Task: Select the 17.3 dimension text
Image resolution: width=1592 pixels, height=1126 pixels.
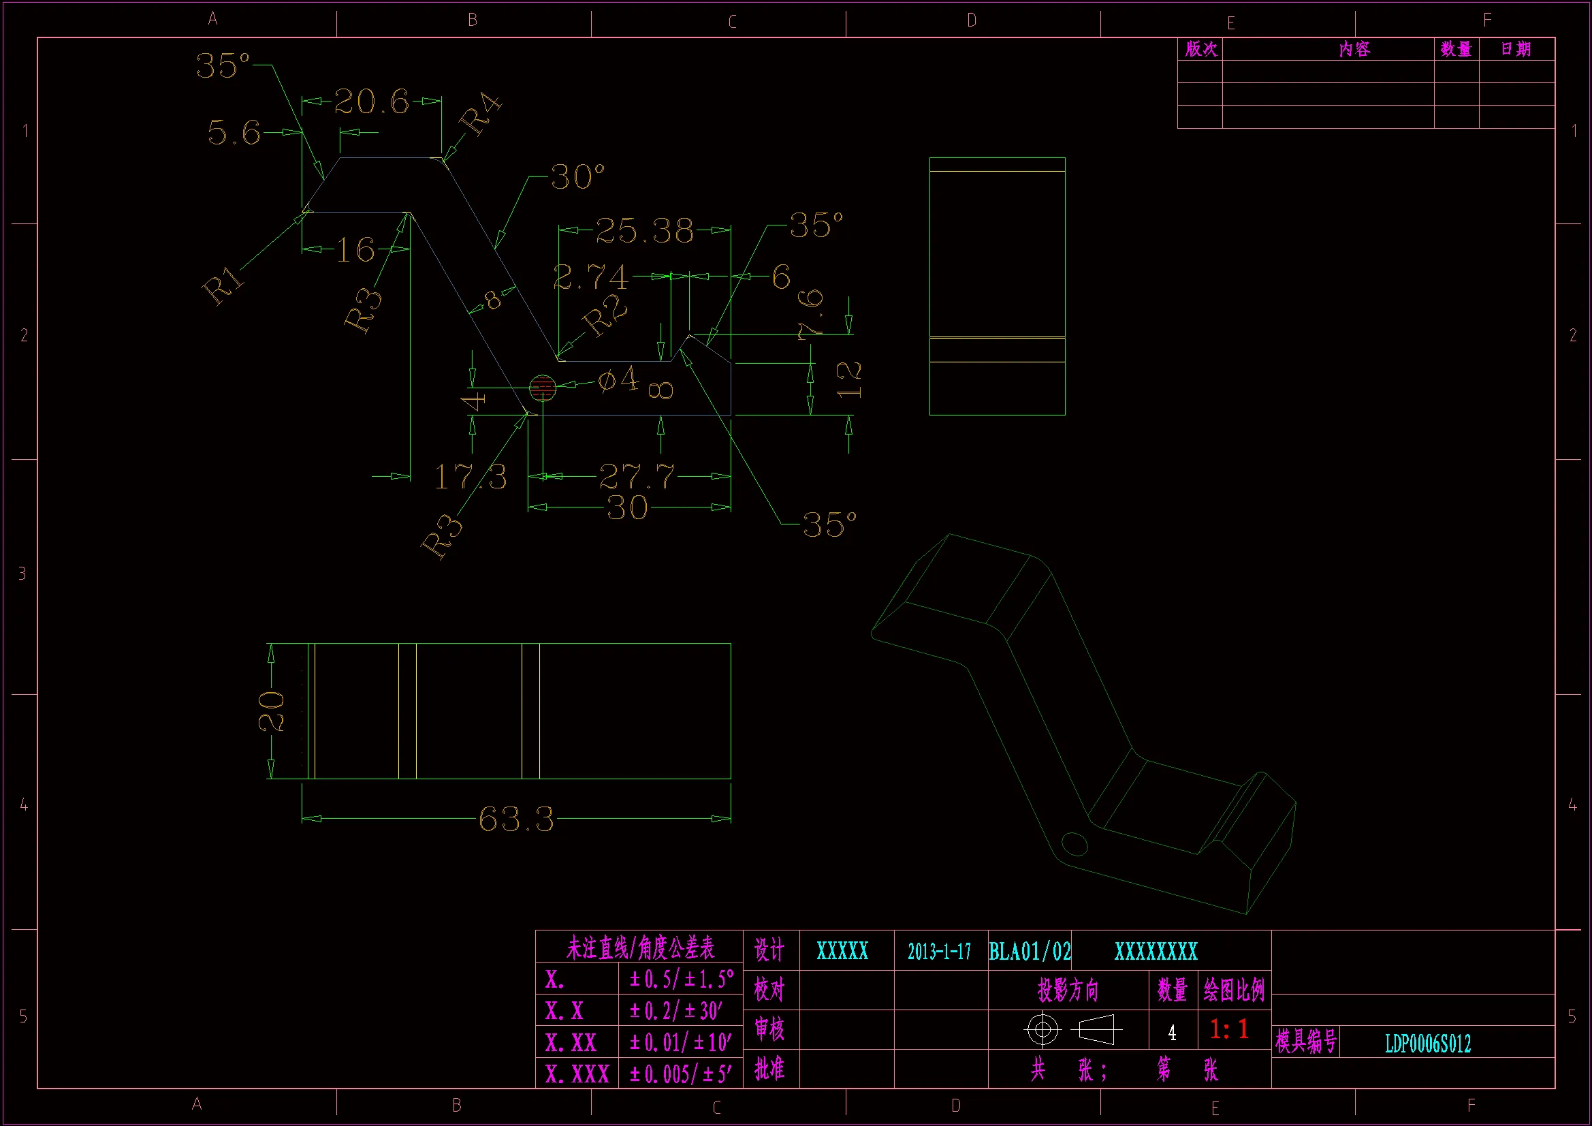Action: [471, 477]
